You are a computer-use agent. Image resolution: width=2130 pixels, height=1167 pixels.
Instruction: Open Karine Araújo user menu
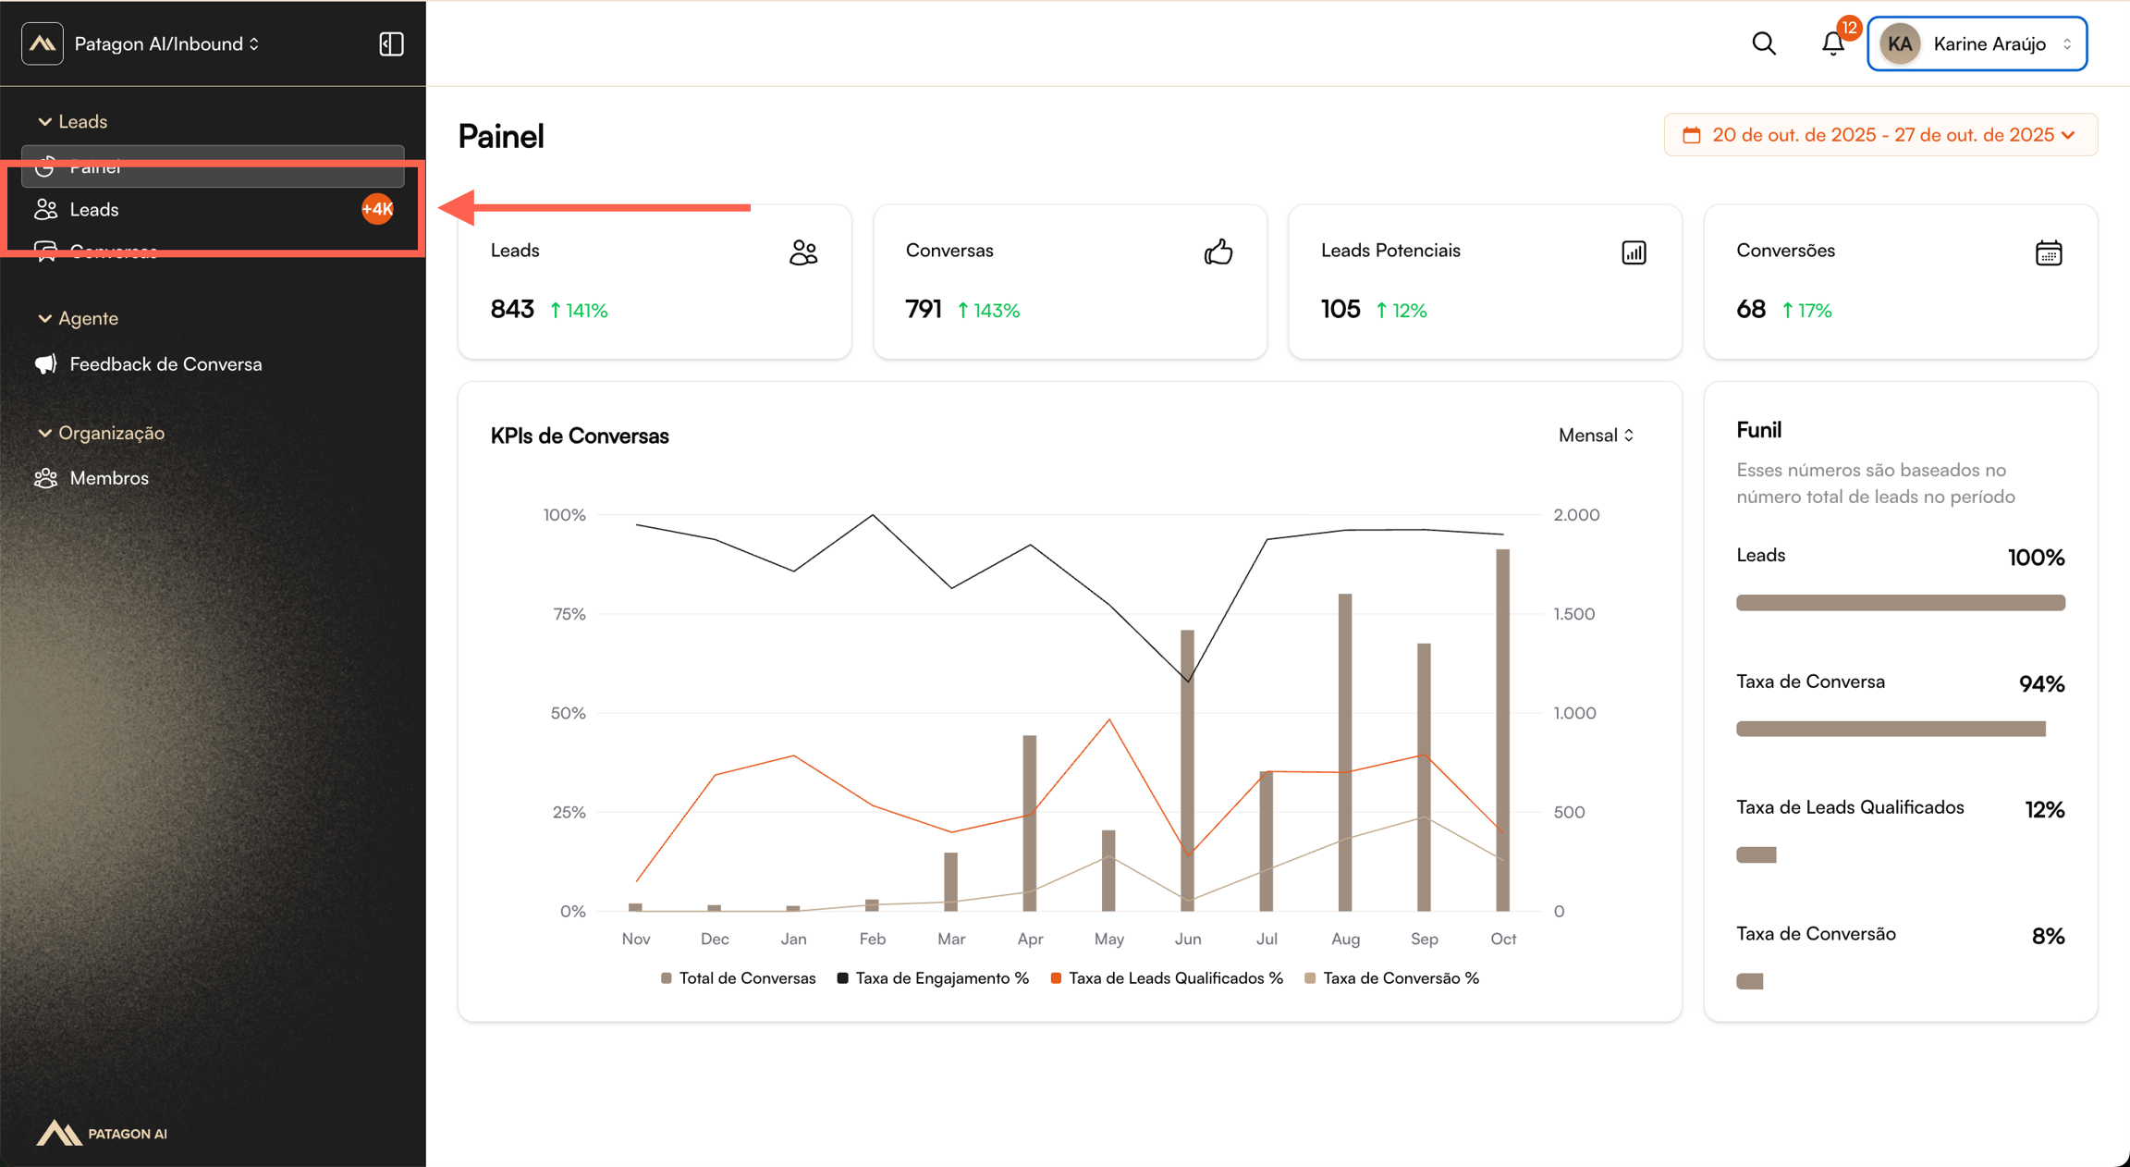1977,43
